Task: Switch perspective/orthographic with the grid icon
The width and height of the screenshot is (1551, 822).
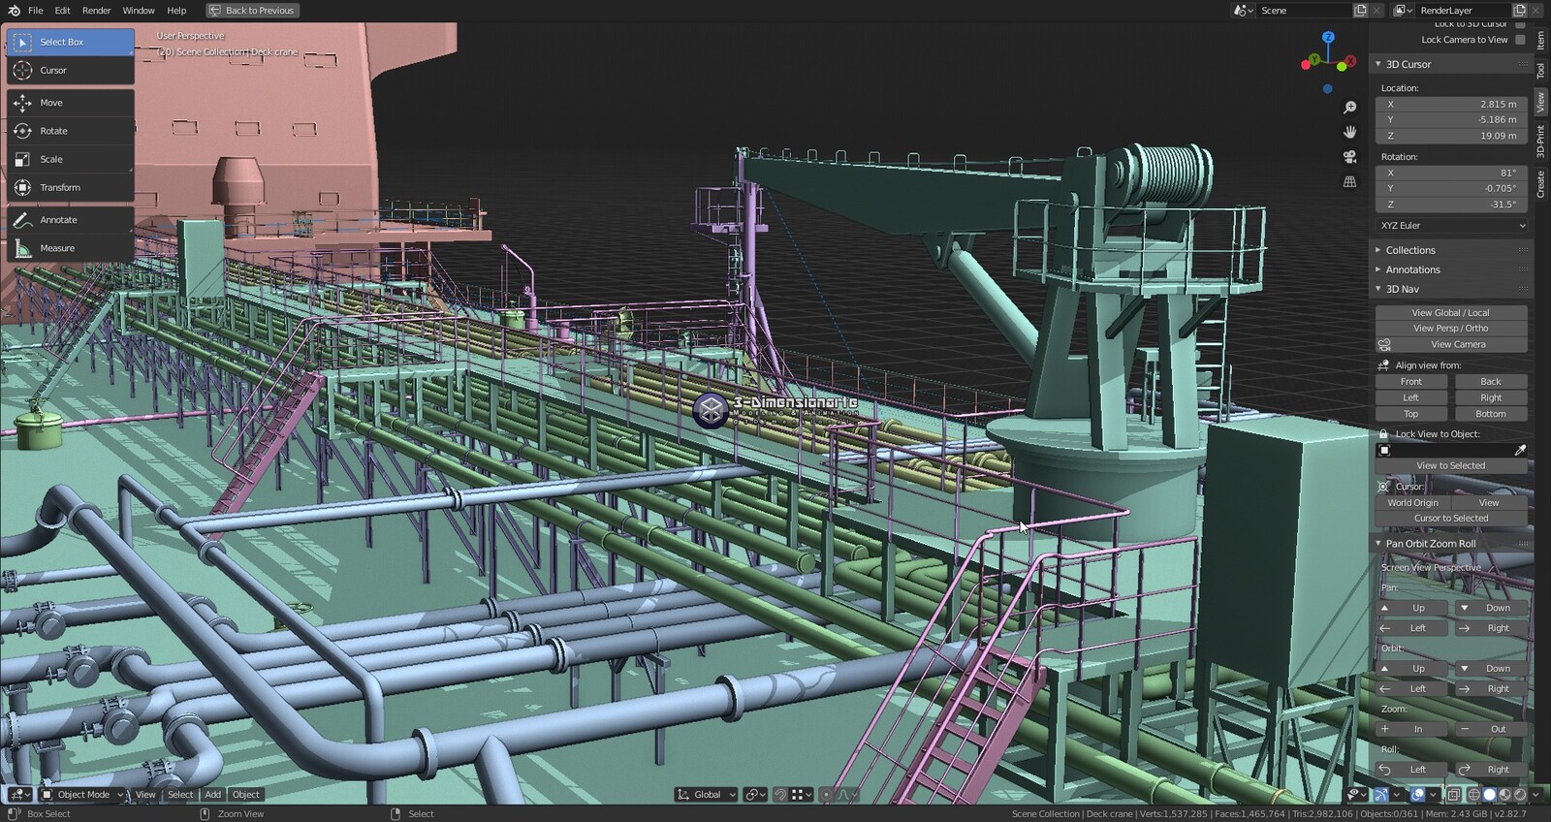Action: [1349, 181]
